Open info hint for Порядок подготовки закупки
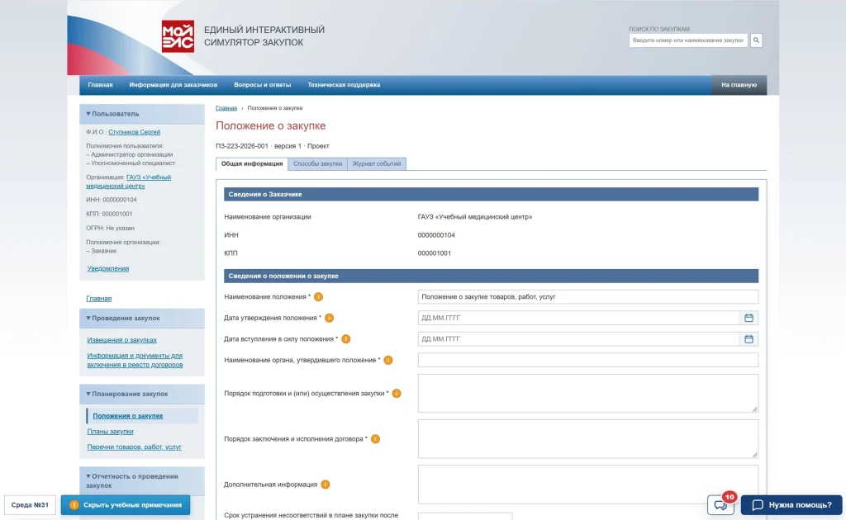 click(397, 394)
